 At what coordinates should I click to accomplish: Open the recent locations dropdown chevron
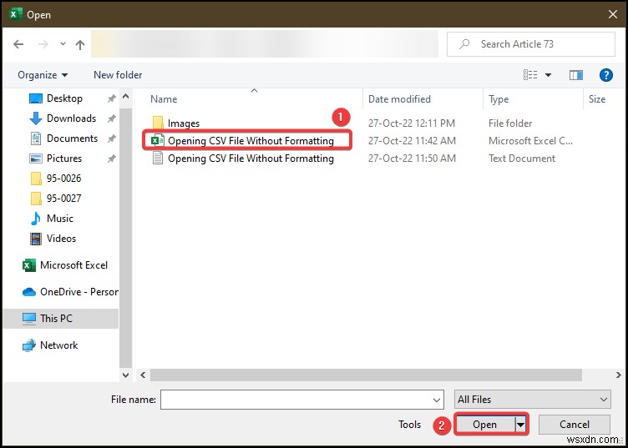[x=63, y=44]
